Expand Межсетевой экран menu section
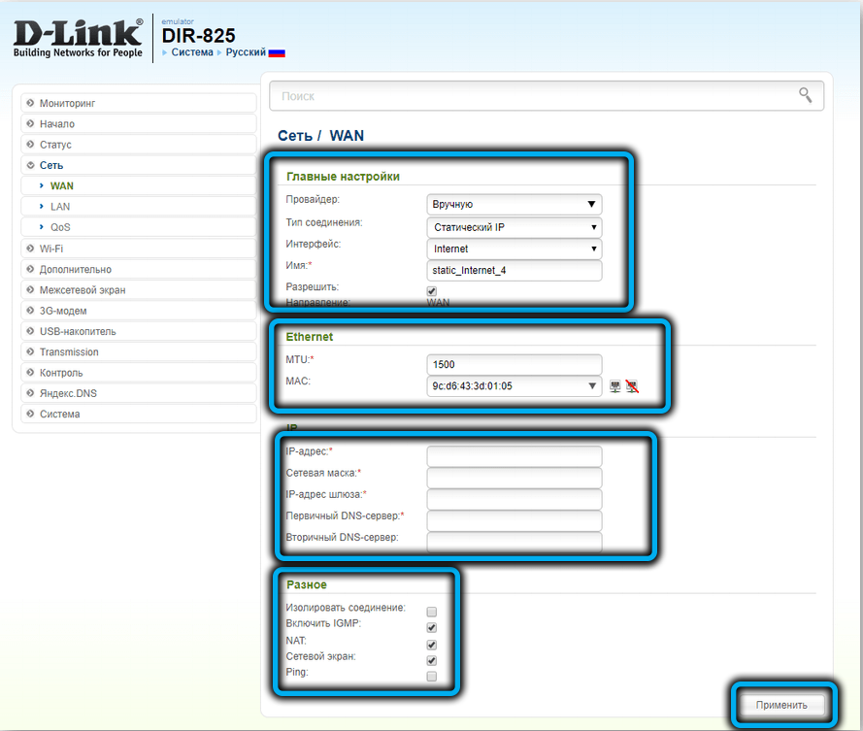Viewport: 863px width, 731px height. tap(139, 290)
